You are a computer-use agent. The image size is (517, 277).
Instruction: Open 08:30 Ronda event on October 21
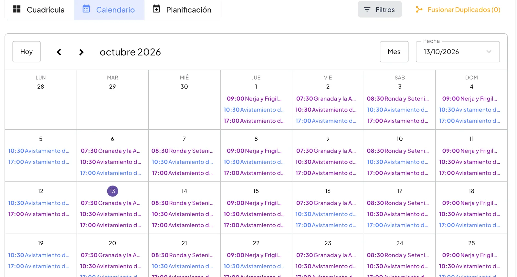point(182,255)
